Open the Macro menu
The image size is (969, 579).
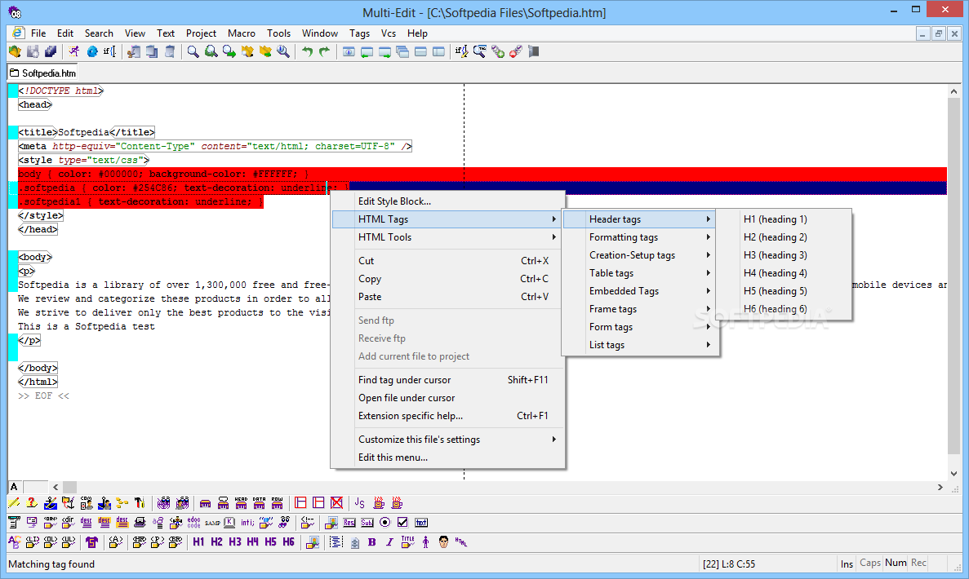click(x=241, y=33)
